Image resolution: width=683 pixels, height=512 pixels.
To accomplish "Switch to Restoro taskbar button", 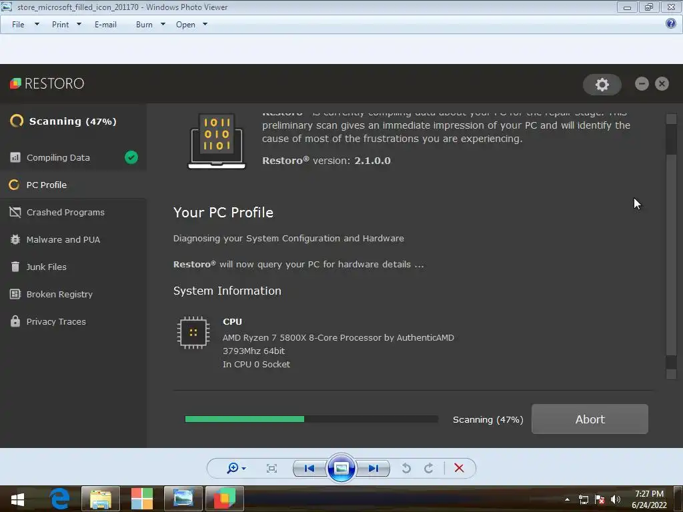I will 225,499.
